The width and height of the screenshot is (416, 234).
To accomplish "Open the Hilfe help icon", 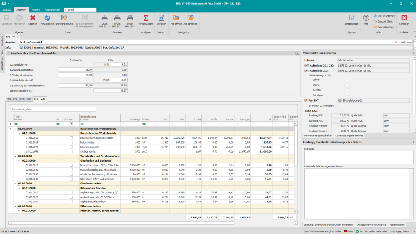I will [x=366, y=18].
